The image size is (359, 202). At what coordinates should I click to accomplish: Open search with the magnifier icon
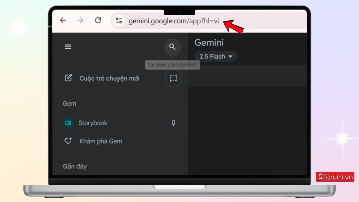coord(172,47)
